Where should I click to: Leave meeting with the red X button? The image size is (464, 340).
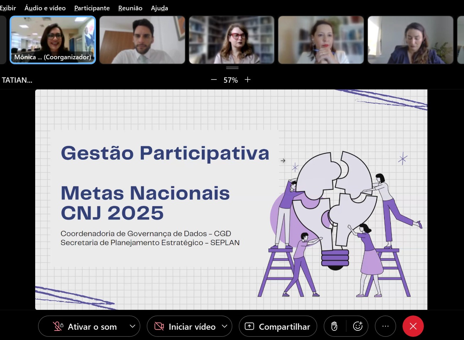tap(413, 326)
